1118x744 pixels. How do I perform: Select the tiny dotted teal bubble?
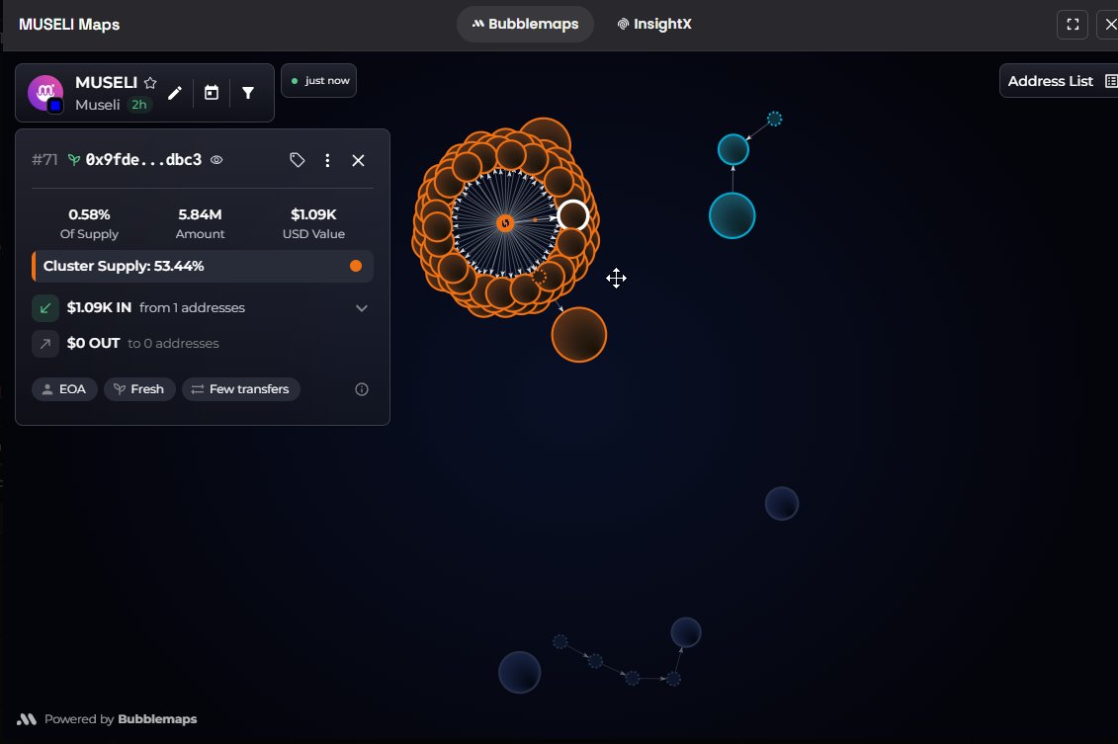[774, 119]
